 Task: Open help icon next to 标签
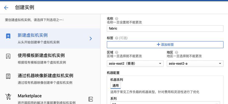pyautogui.click(x=117, y=38)
